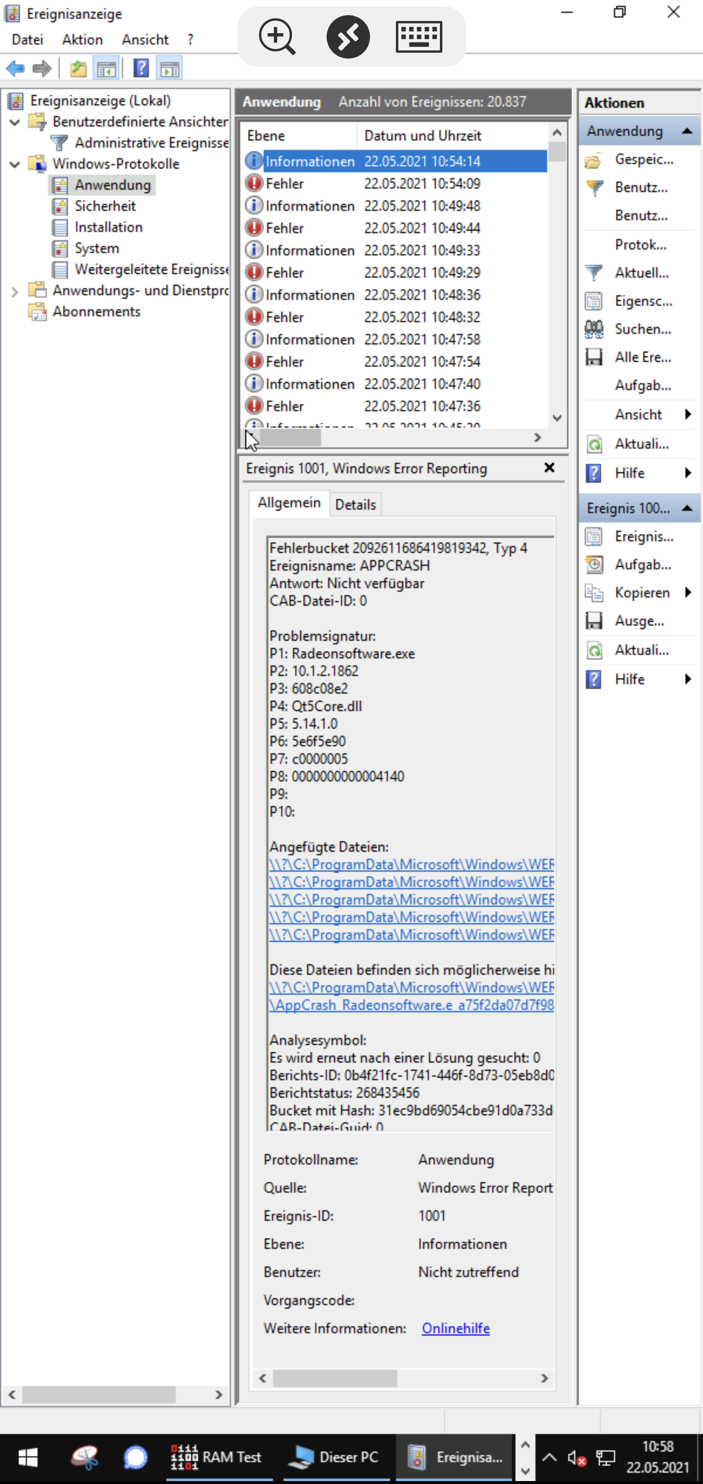Click the help question mark toolbar icon
Viewport: 703px width, 1484px height.
point(141,68)
